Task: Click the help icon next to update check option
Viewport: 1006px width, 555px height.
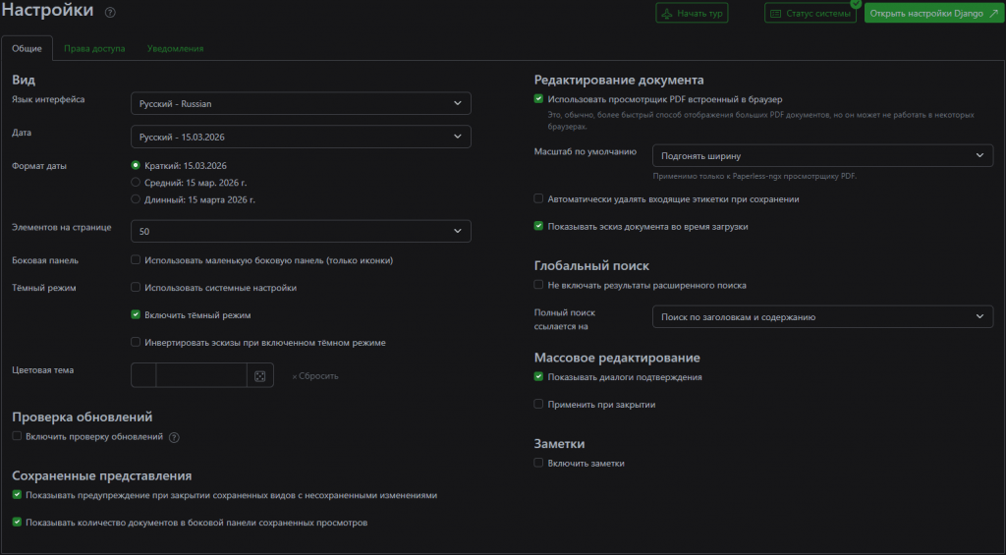Action: point(174,437)
